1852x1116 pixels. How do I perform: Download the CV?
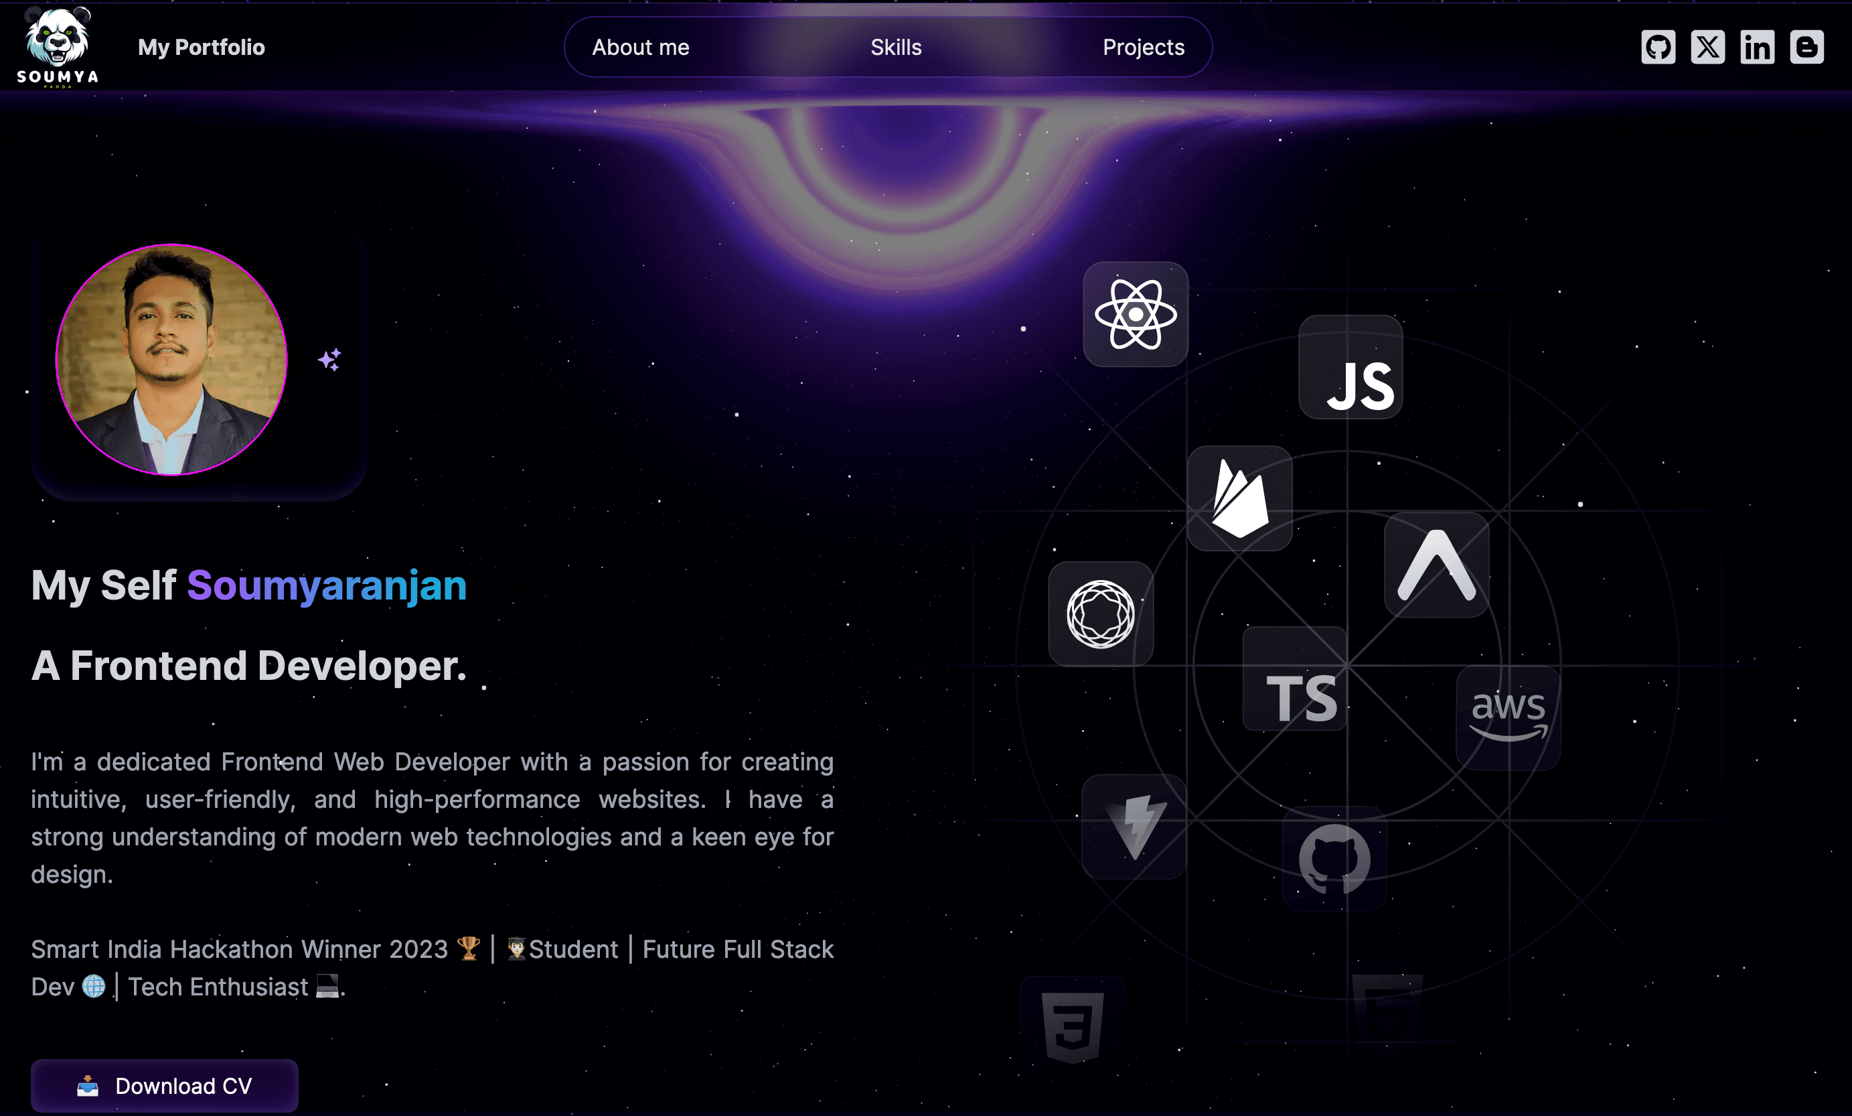coord(165,1085)
